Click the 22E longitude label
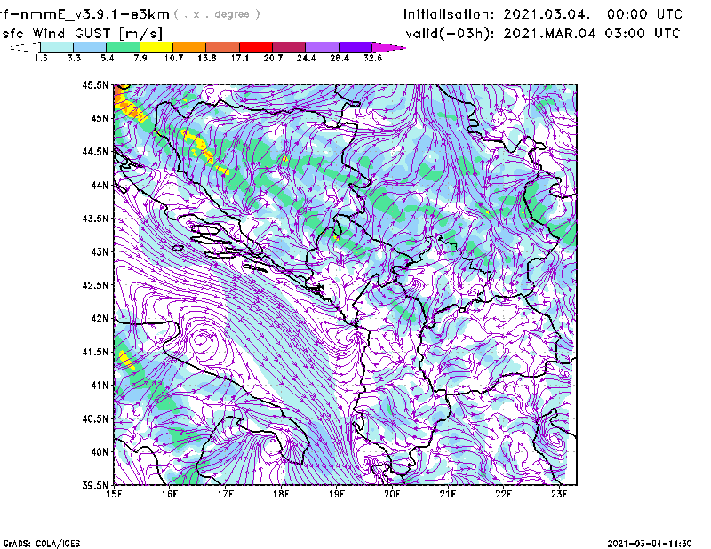The height and width of the screenshot is (549, 711). tap(504, 494)
